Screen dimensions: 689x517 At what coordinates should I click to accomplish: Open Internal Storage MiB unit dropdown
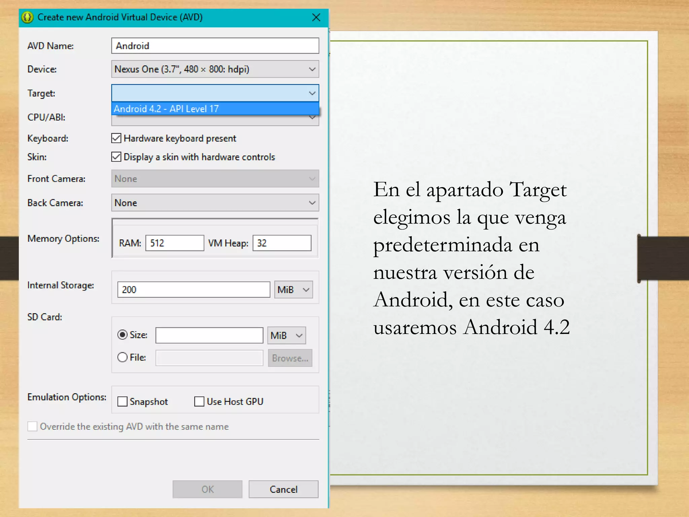pyautogui.click(x=293, y=290)
